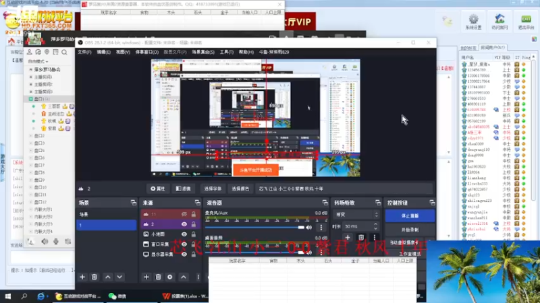540x303 pixels.
Task: Hide source 2 via eye icon
Action: 184,224
